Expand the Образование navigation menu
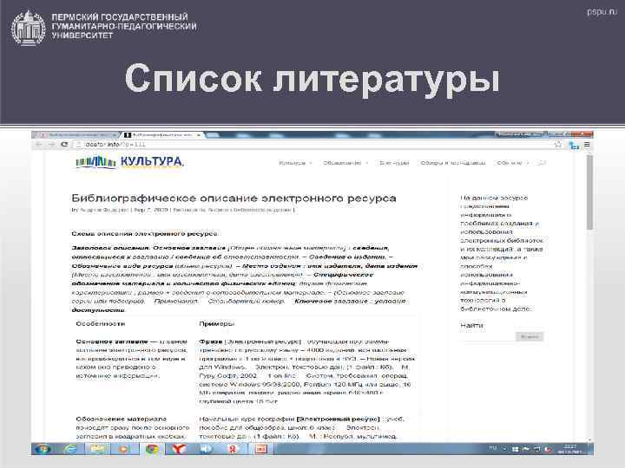Screen dimensions: 625x468 pyautogui.click(x=345, y=163)
